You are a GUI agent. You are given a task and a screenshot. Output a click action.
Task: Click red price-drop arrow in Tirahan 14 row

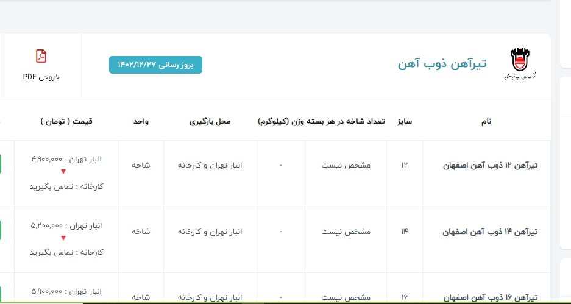click(63, 238)
